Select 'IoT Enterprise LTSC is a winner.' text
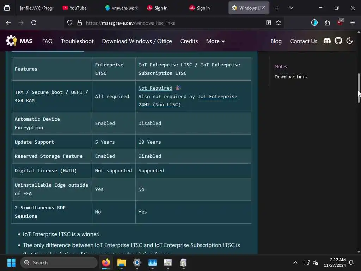Screen dimensions: 361x271 pos(61,234)
